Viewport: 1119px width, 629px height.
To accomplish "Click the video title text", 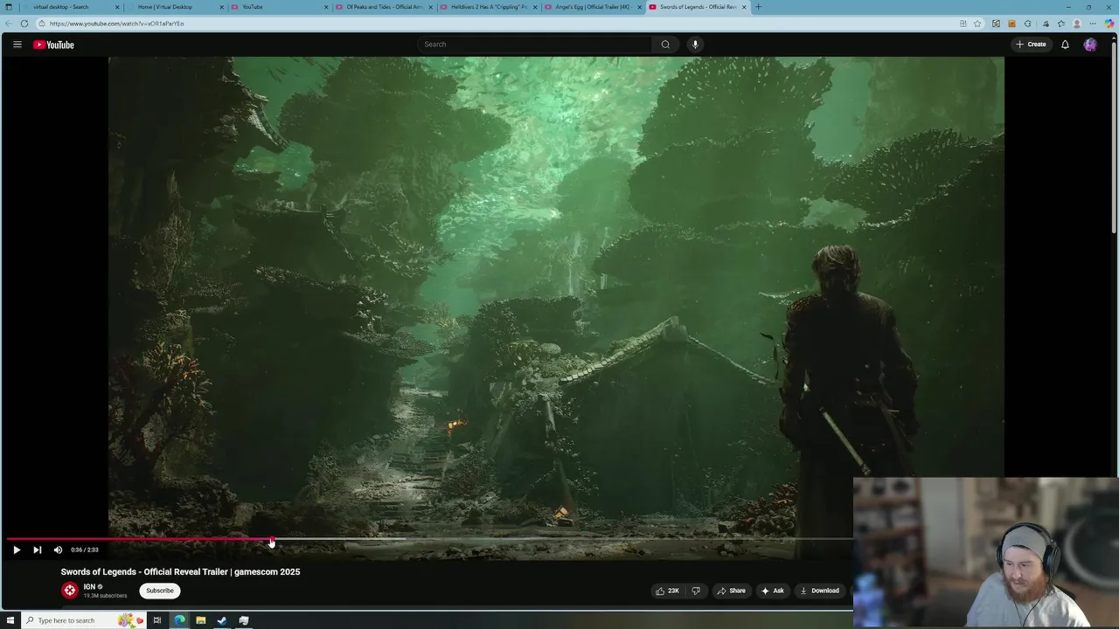I will 180,572.
